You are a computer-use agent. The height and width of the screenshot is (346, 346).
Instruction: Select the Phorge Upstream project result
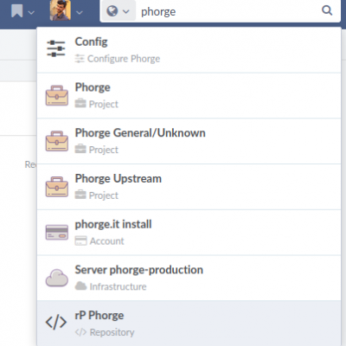pos(189,187)
